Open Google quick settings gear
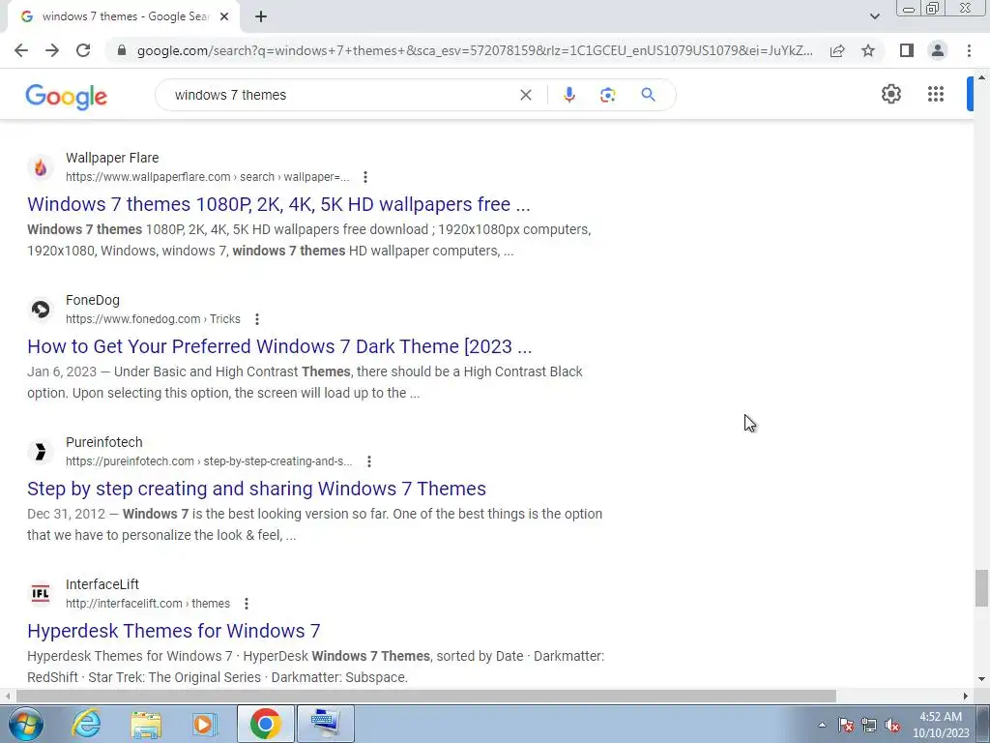Image resolution: width=990 pixels, height=743 pixels. (890, 94)
